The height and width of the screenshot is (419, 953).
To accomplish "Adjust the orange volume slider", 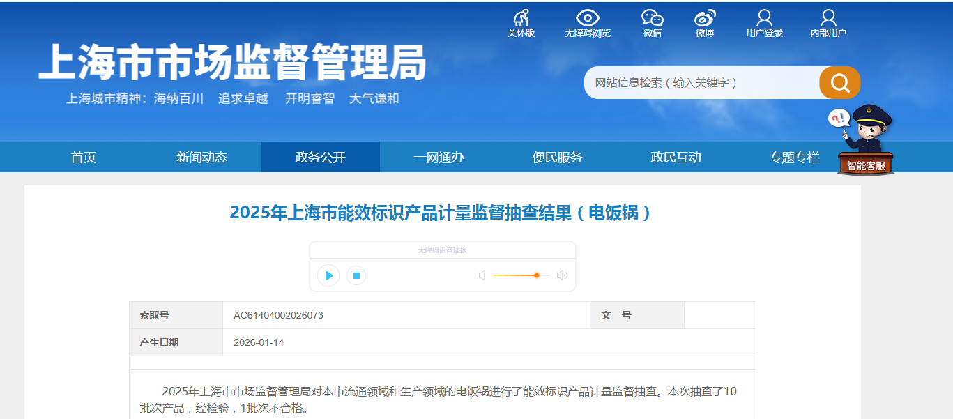I will coord(521,275).
